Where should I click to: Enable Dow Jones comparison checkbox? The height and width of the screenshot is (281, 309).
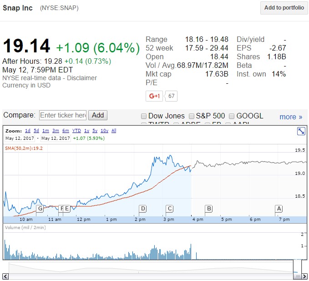[x=144, y=116]
